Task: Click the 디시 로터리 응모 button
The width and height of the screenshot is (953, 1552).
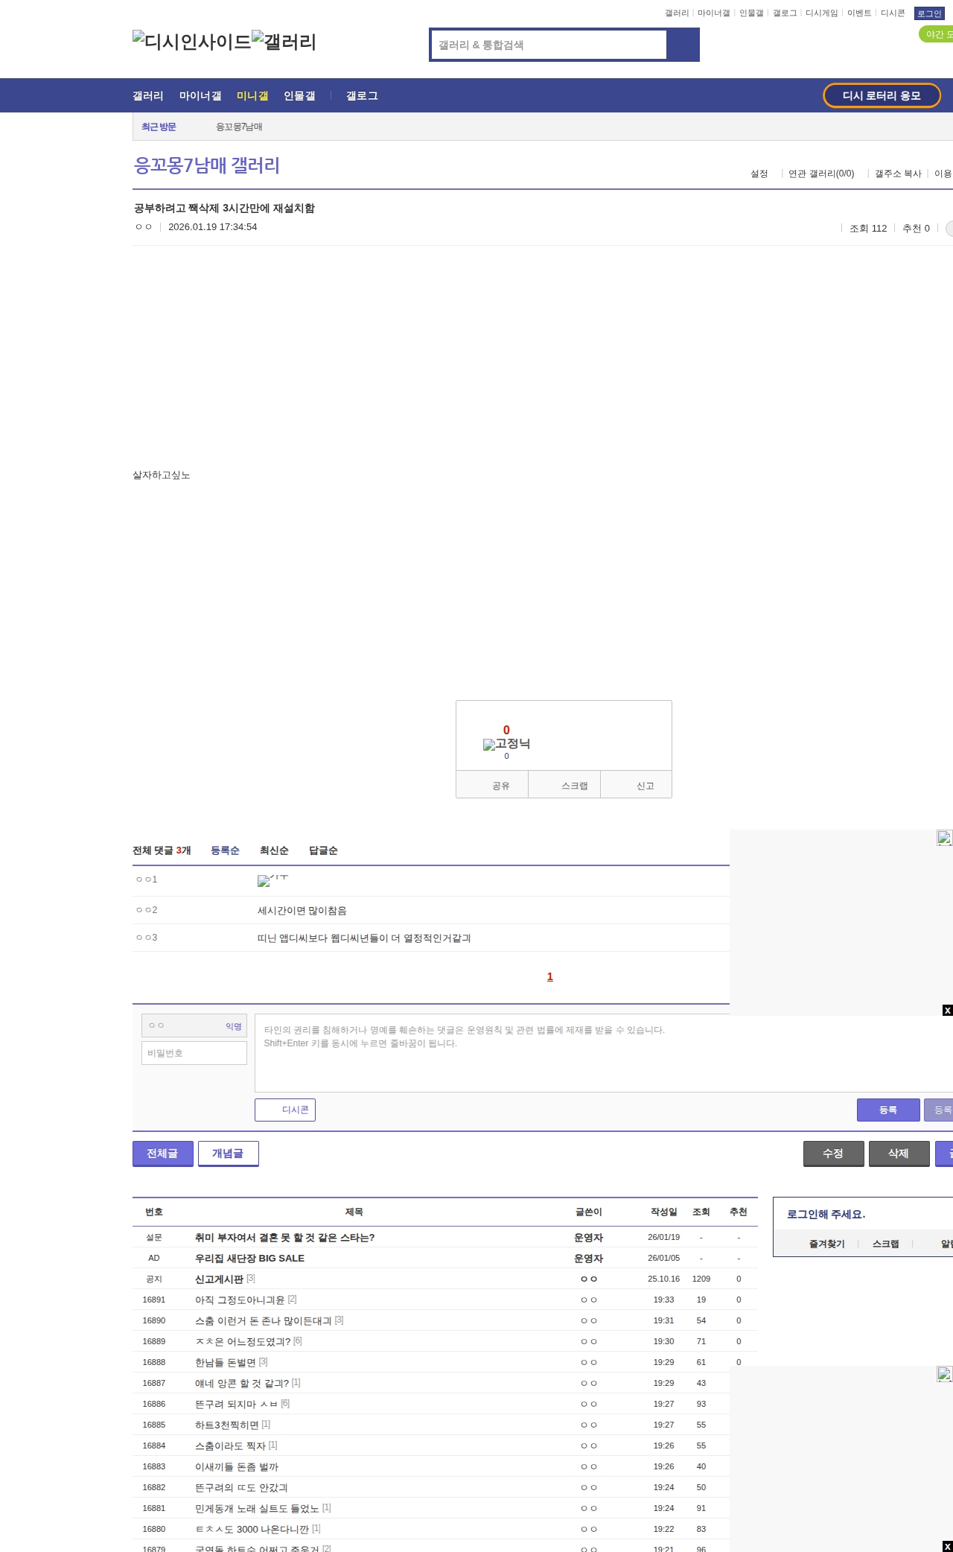Action: pos(882,95)
